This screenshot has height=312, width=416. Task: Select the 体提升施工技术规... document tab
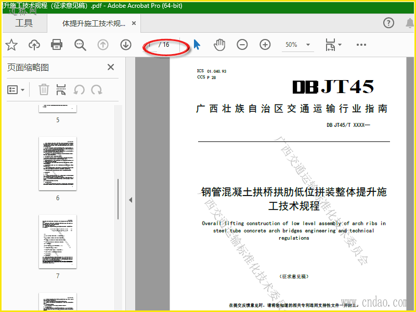click(94, 23)
